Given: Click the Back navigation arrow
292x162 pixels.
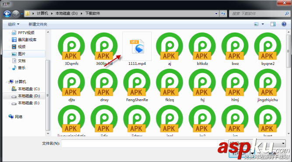Looking at the screenshot, I should point(7,14).
